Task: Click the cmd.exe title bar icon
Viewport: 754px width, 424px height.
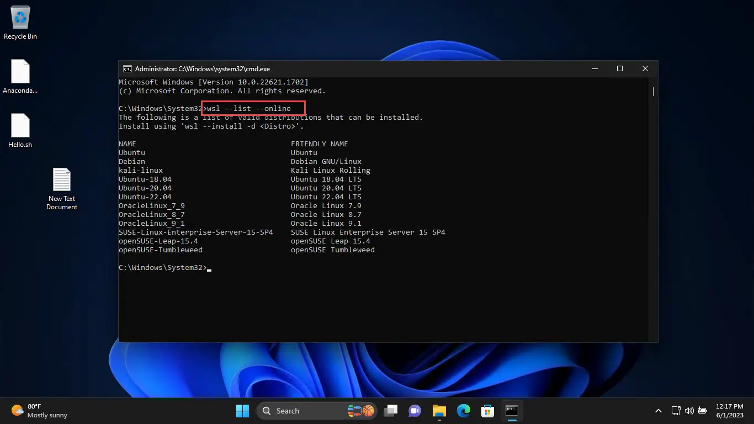Action: click(x=127, y=69)
